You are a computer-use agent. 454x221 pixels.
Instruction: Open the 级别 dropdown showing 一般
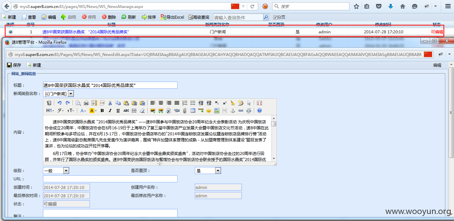click(66, 171)
